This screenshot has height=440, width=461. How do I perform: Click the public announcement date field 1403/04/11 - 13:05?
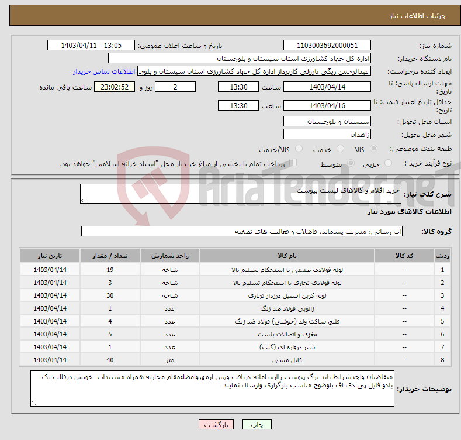91,46
